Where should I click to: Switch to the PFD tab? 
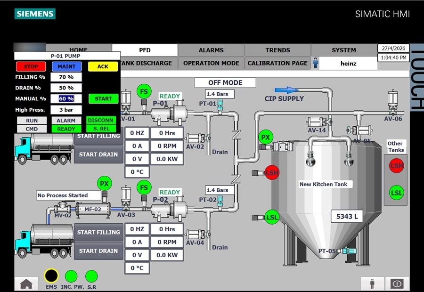coord(145,50)
